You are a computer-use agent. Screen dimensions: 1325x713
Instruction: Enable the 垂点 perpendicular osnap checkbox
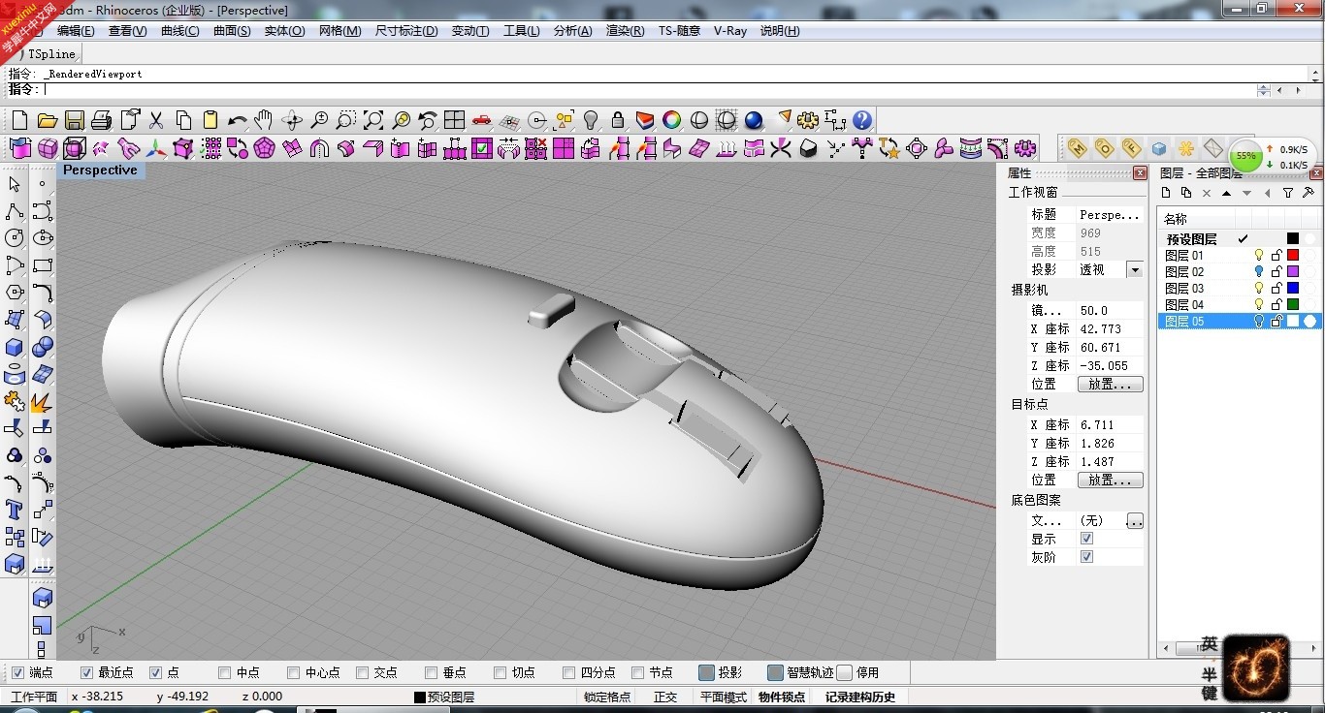(432, 672)
